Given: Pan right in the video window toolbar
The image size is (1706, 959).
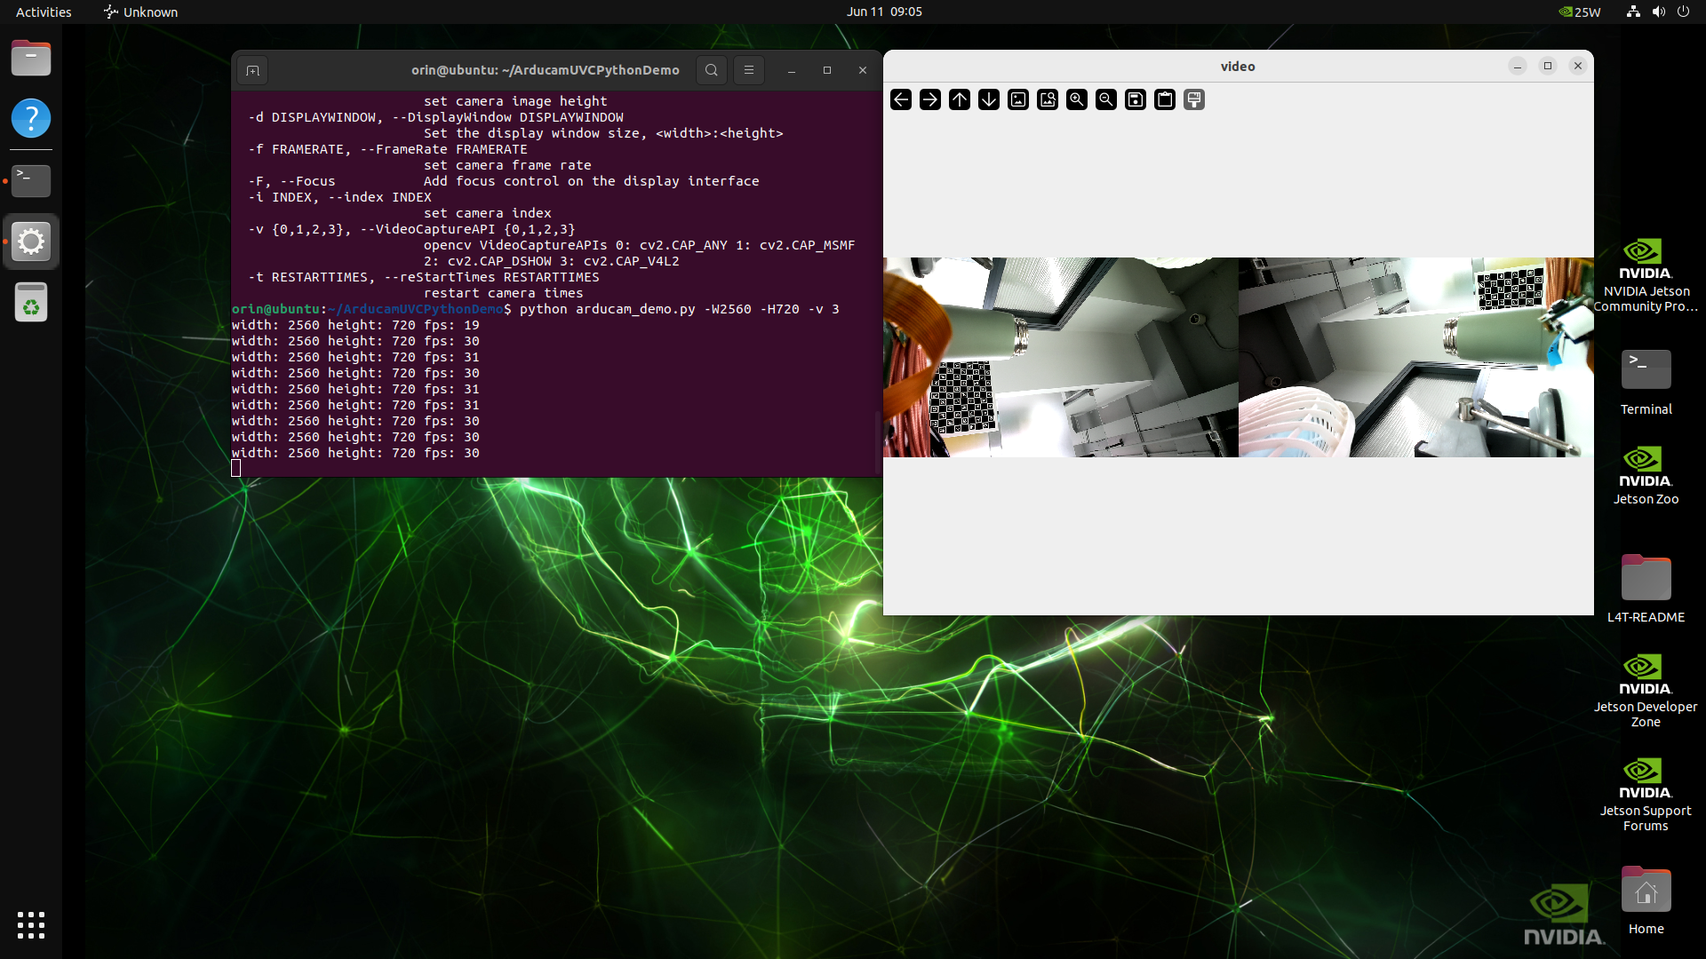Looking at the screenshot, I should click(x=930, y=99).
